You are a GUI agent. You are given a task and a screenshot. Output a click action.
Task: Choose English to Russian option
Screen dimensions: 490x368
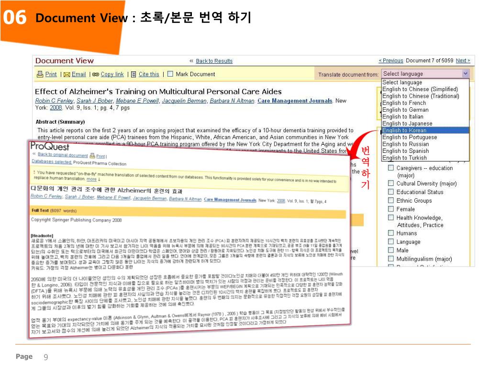pyautogui.click(x=425, y=144)
